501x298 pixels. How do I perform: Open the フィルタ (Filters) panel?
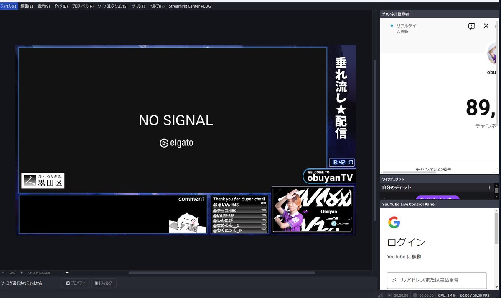point(103,283)
